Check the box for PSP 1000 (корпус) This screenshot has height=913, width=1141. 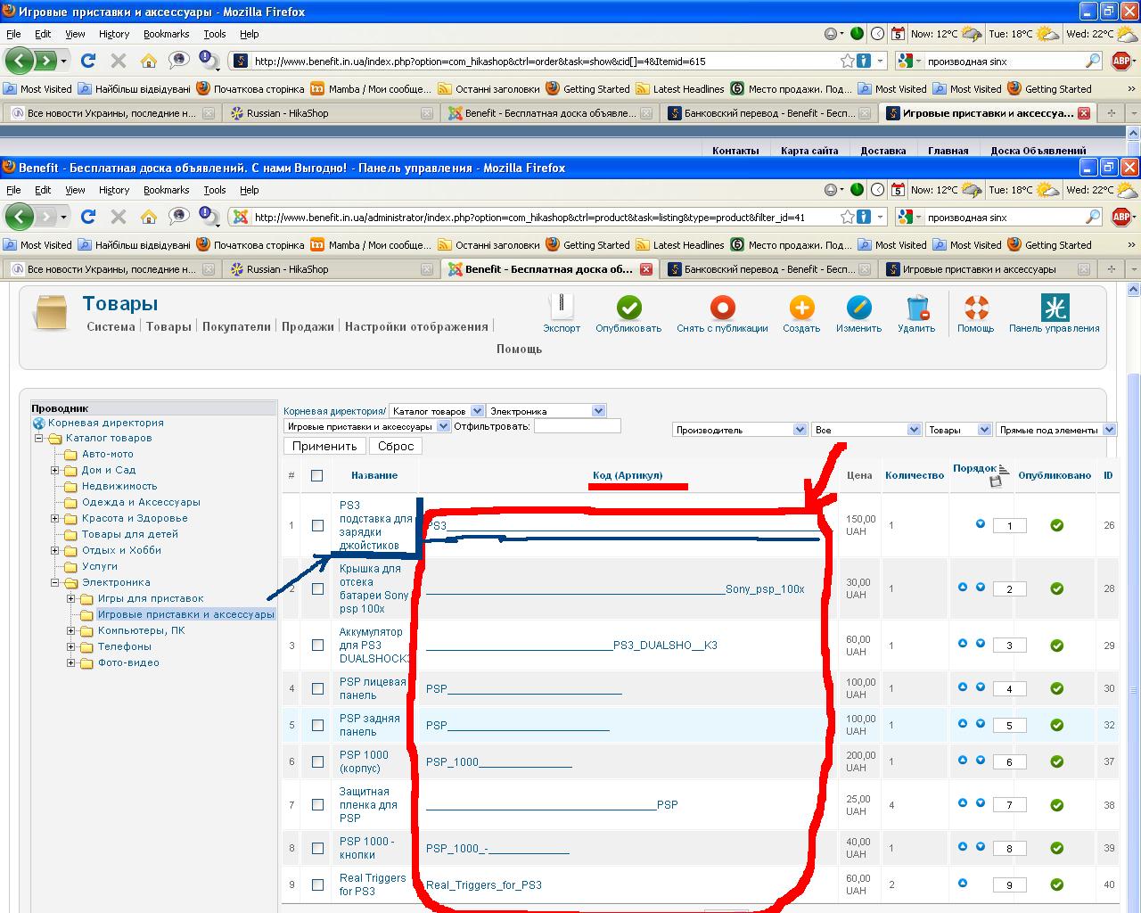click(x=317, y=761)
